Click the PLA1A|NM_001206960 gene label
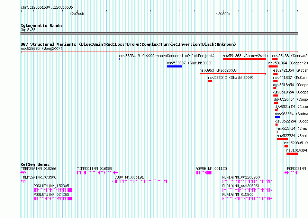Image resolution: width=308 pixels, height=218 pixels. [241, 177]
